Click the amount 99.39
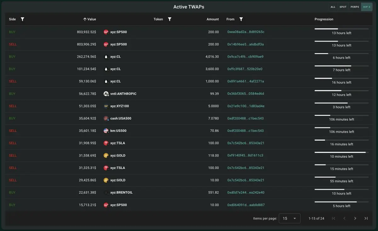 click(x=215, y=94)
